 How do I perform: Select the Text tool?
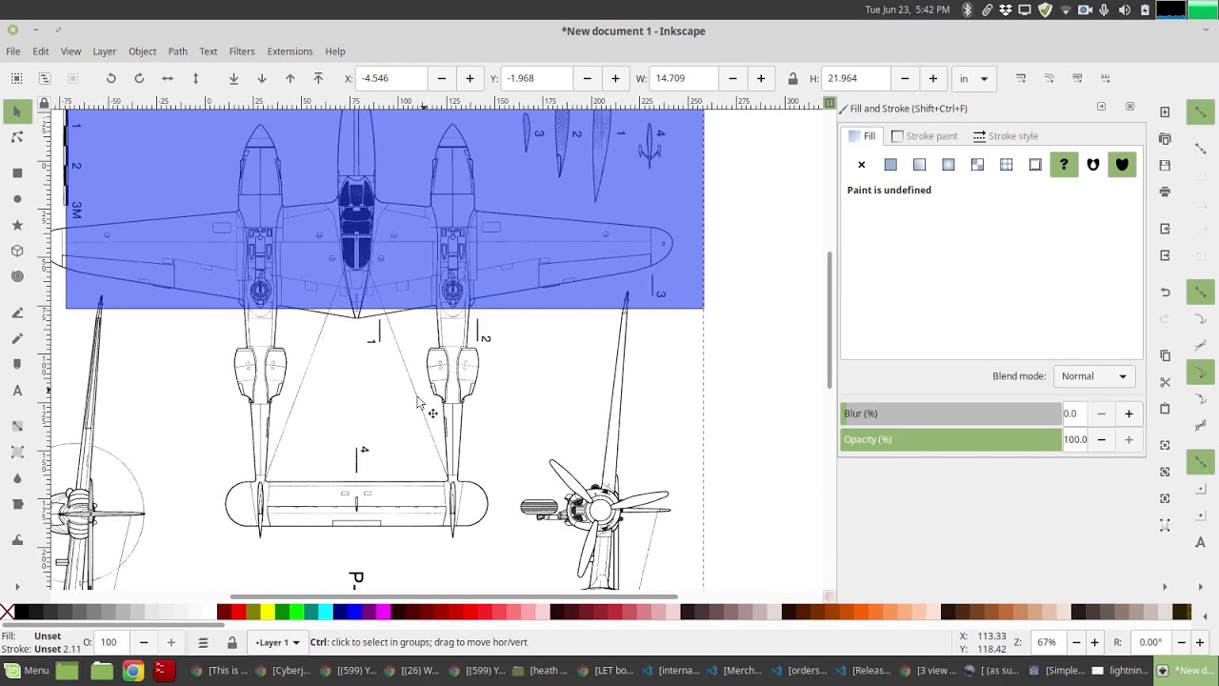pyautogui.click(x=17, y=391)
